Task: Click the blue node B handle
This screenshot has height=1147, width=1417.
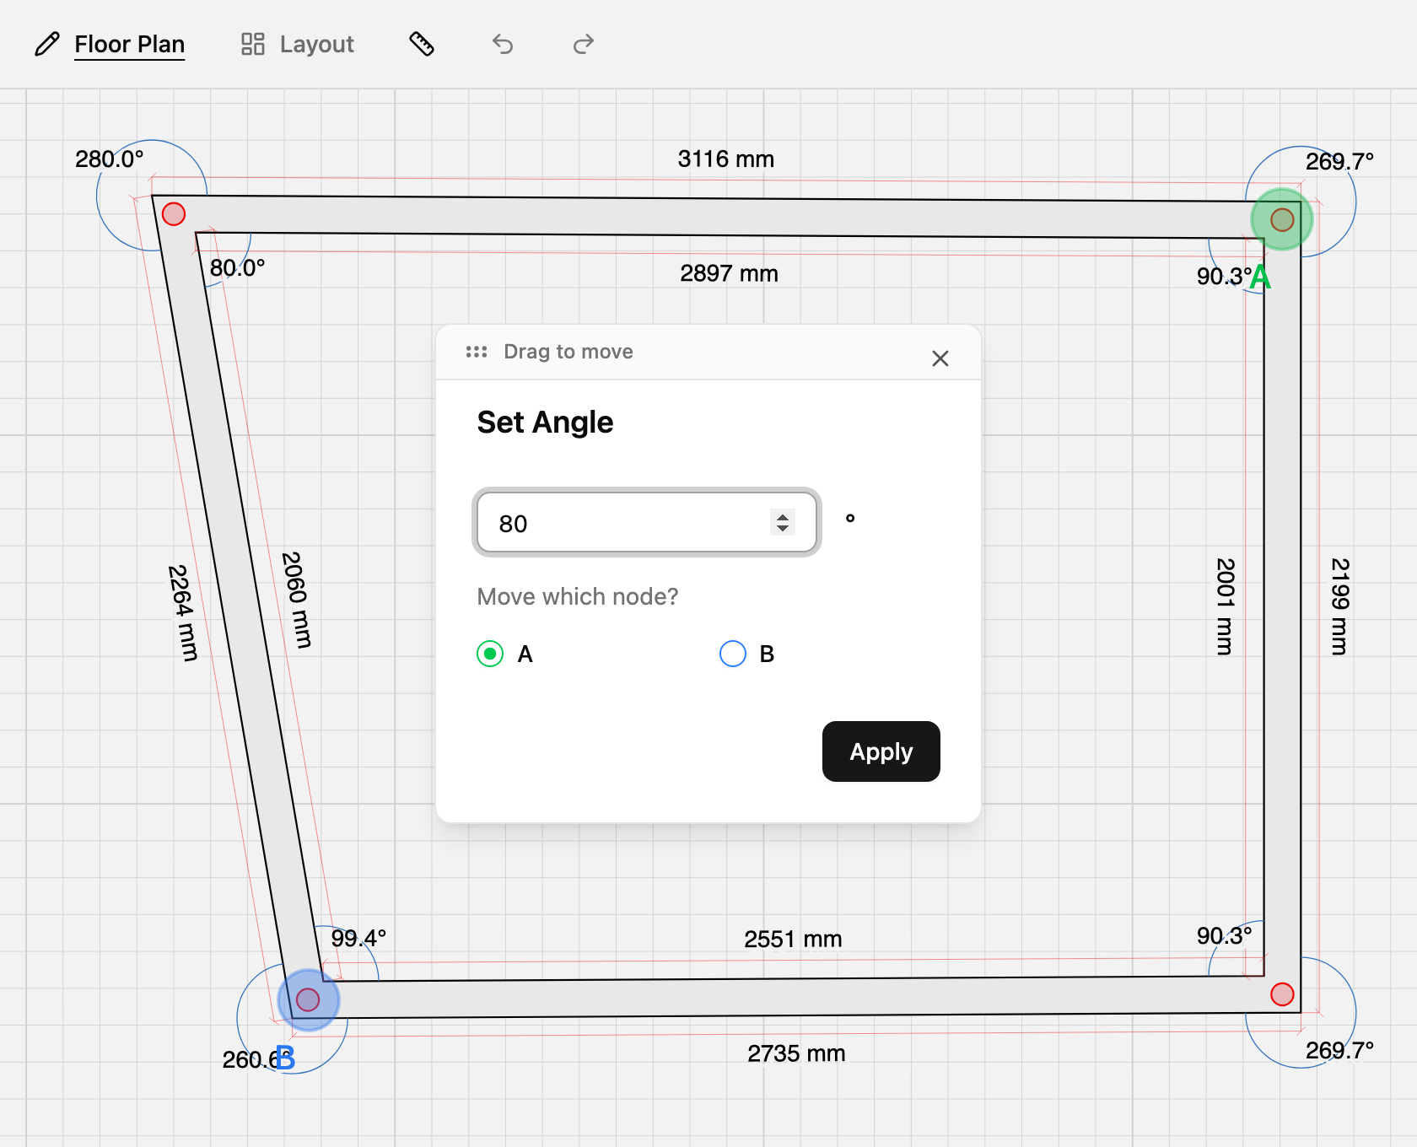Action: point(309,1000)
